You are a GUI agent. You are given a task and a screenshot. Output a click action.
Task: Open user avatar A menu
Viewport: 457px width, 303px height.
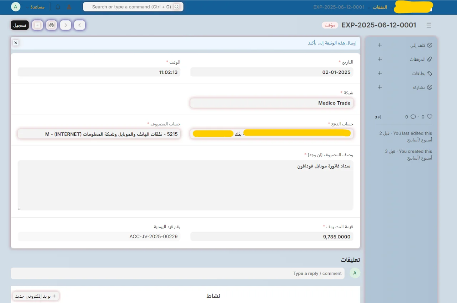16,7
